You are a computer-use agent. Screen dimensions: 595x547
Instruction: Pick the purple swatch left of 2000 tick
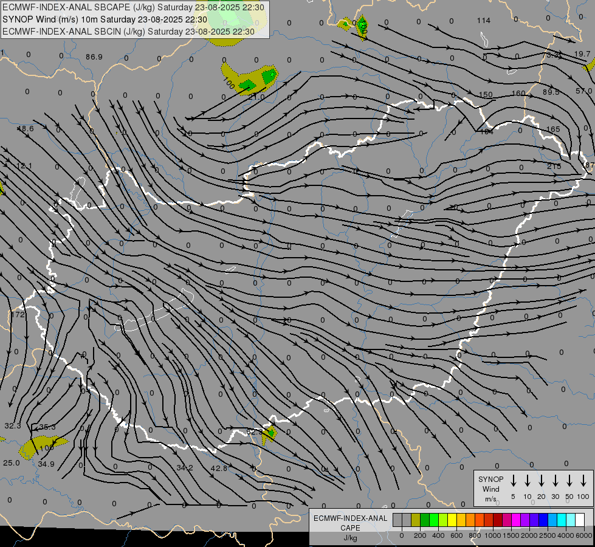coord(525,520)
